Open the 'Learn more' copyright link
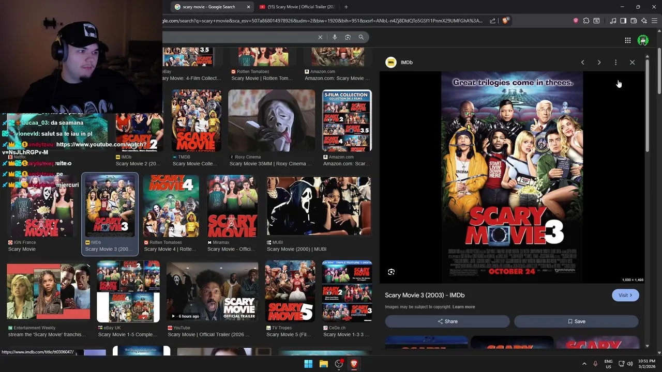Screen dimensions: 662x372 463,307
